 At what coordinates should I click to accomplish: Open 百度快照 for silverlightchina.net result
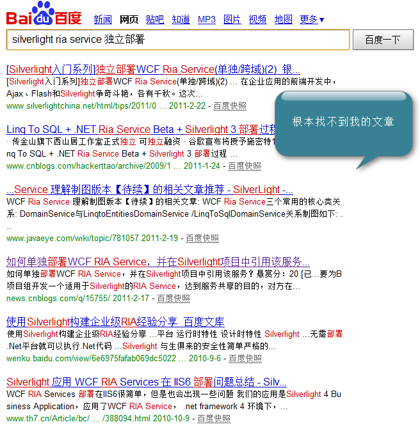(230, 106)
